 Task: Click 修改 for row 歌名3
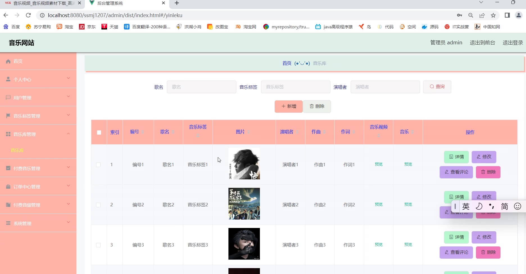tap(484, 237)
